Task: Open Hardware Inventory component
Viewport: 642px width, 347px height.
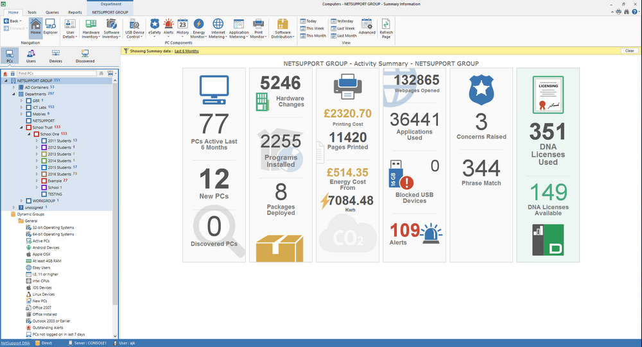Action: point(91,29)
